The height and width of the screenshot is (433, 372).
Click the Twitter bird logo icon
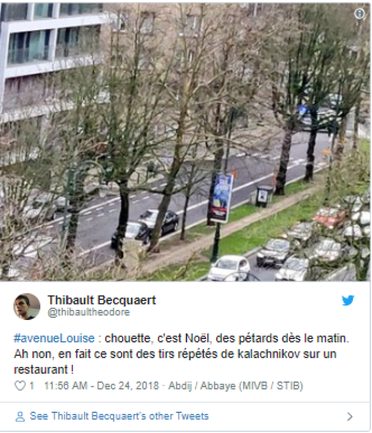point(348,300)
